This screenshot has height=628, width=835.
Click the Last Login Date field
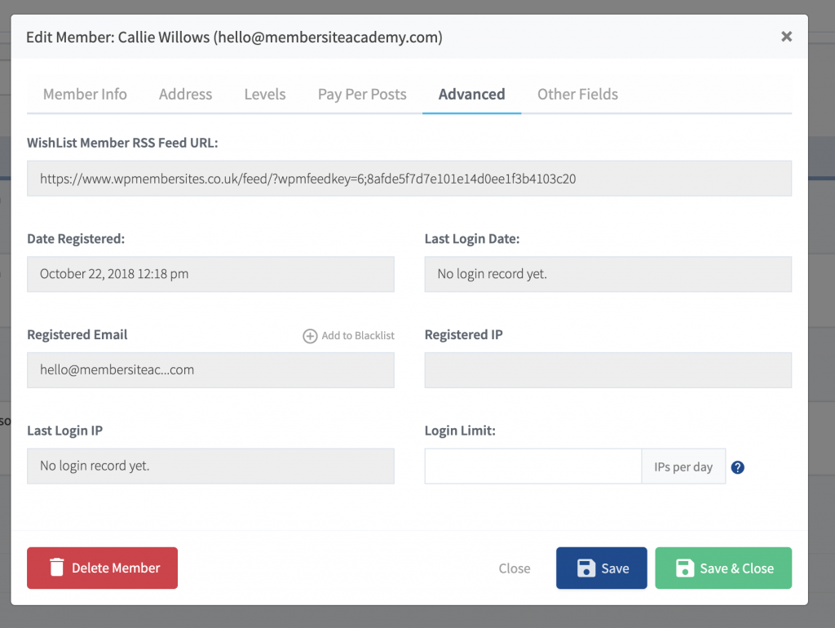607,274
